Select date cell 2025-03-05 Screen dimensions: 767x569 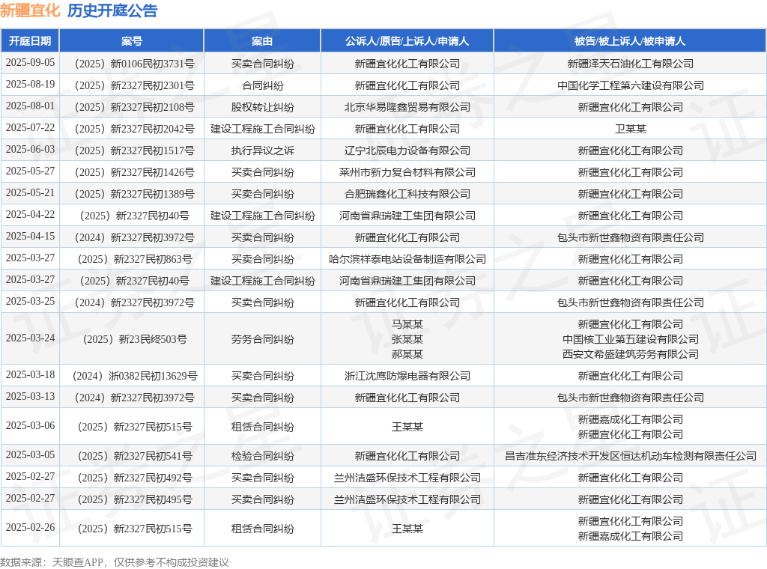click(x=30, y=455)
